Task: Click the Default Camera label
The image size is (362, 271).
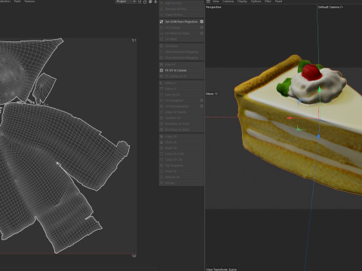Action: [329, 7]
